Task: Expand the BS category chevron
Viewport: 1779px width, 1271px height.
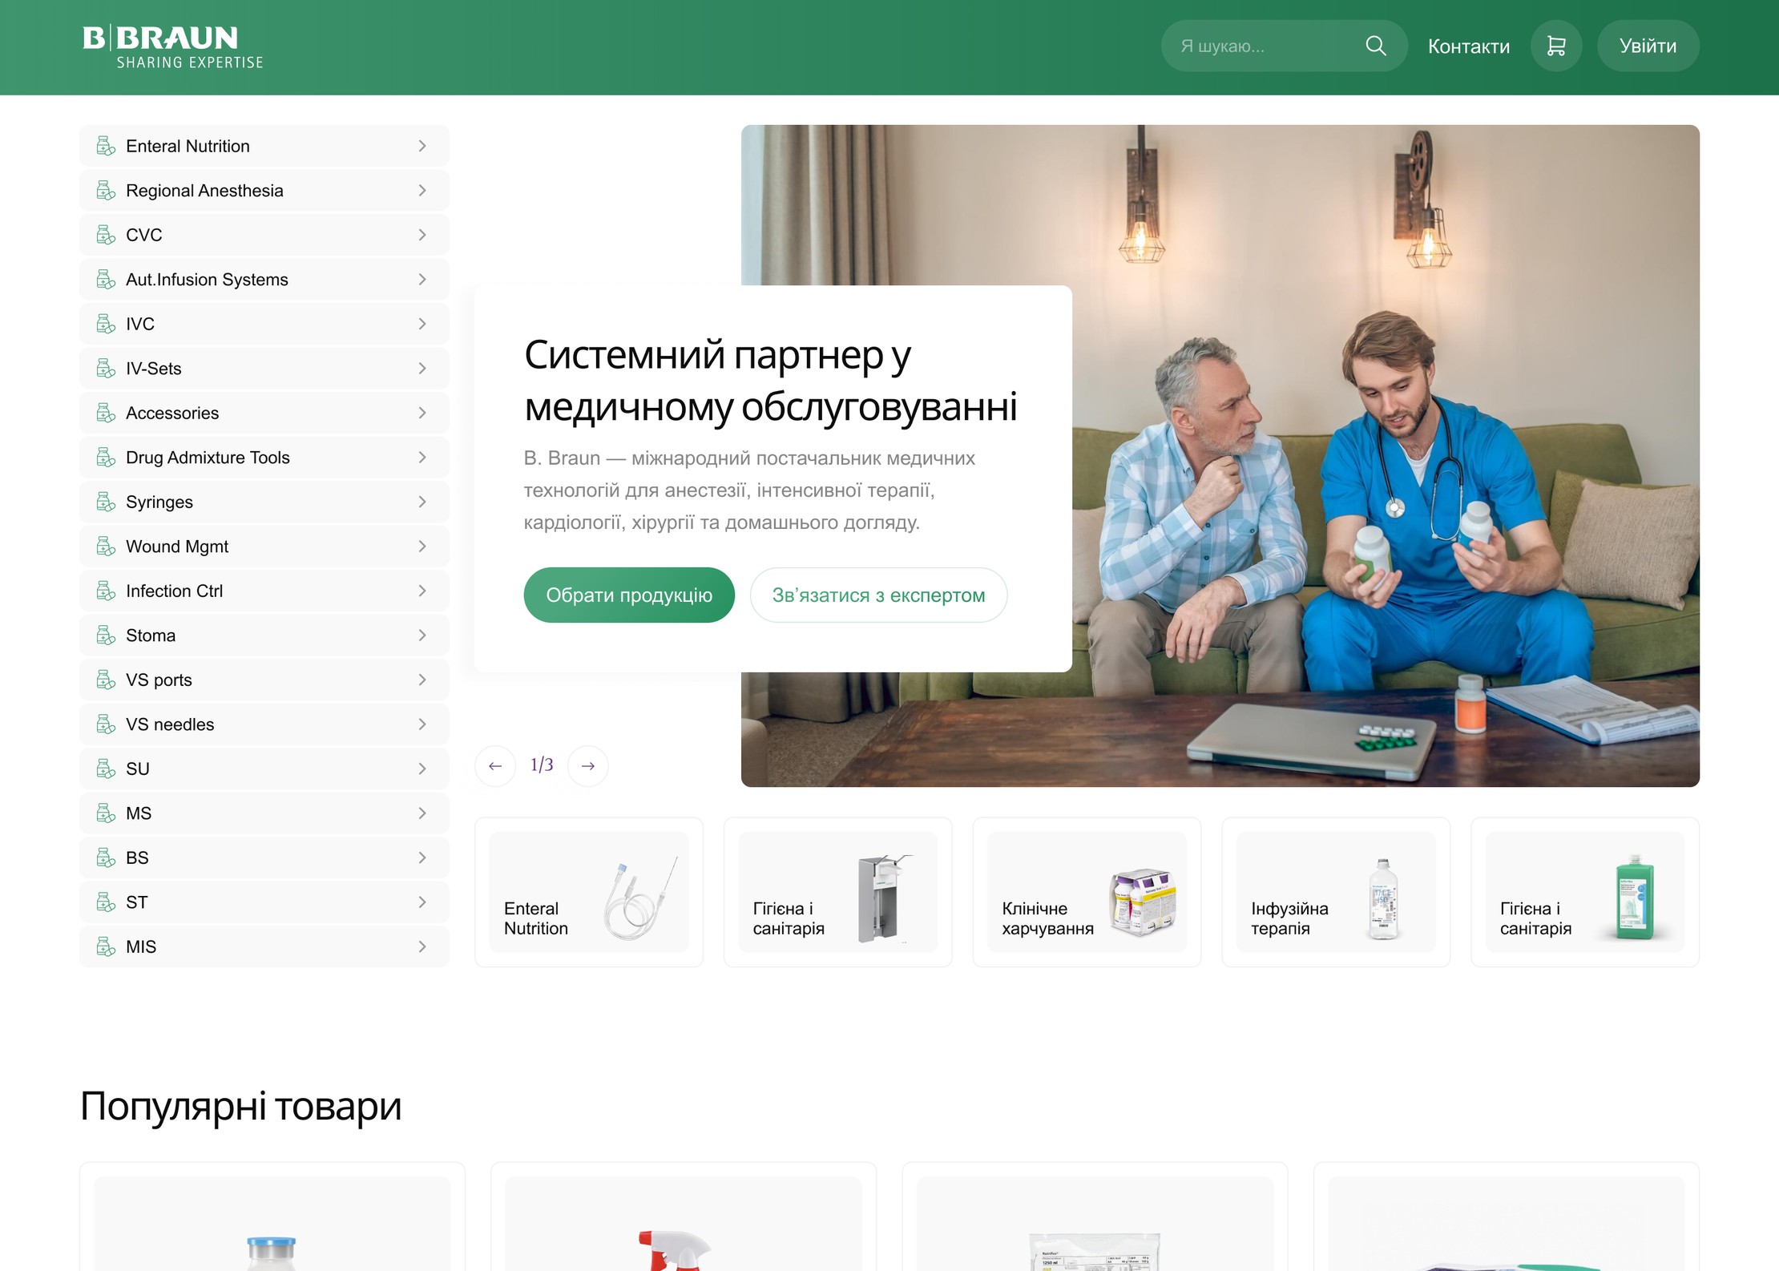Action: click(422, 857)
